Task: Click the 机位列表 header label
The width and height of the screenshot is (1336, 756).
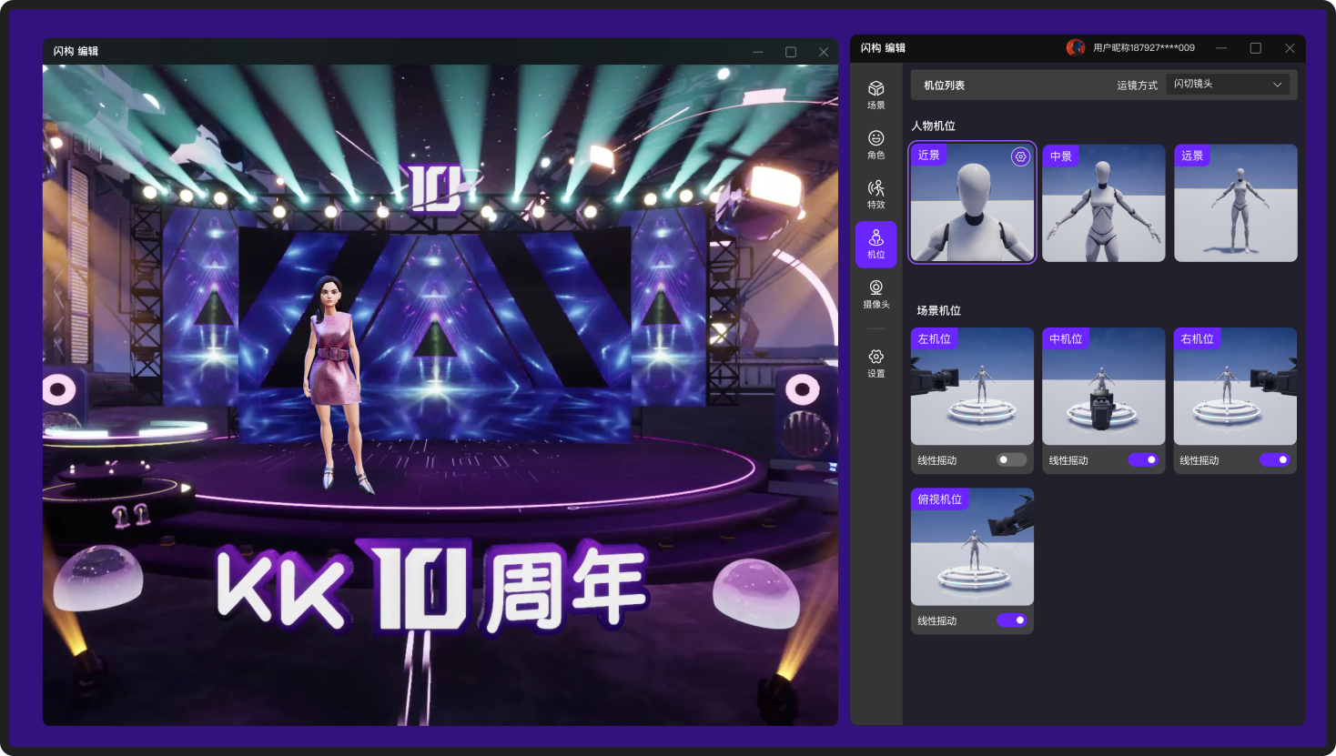Action: click(944, 85)
